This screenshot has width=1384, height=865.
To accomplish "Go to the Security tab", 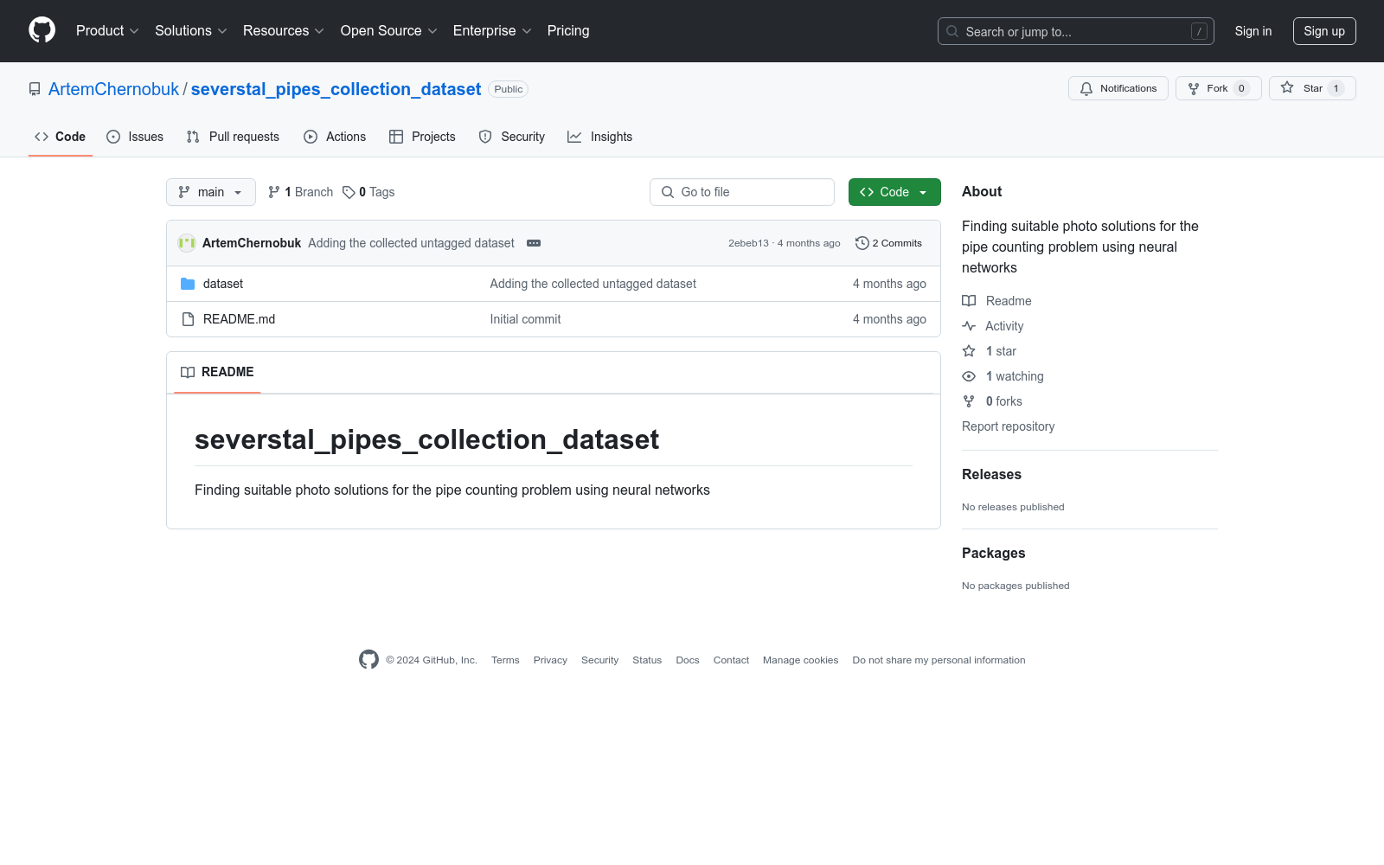I will [512, 137].
